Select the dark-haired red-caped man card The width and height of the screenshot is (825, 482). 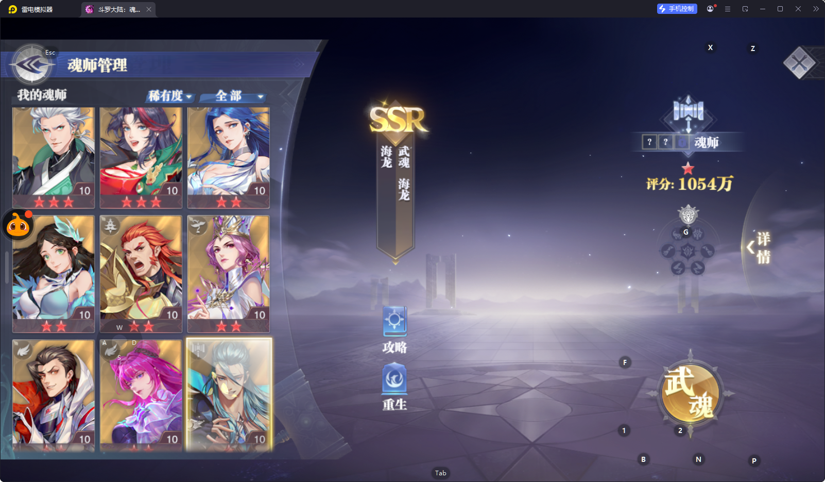click(x=54, y=395)
